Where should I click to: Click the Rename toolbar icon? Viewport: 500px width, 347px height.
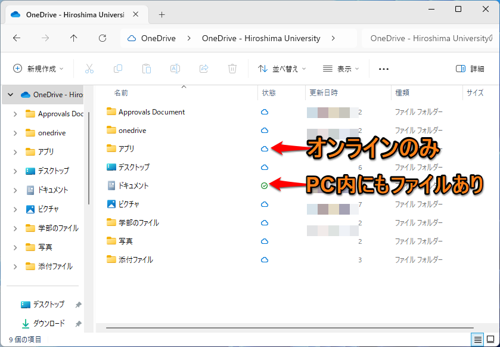pos(175,69)
